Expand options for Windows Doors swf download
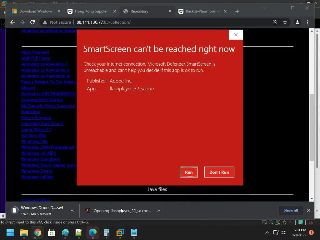Image resolution: width=320 pixels, height=240 pixels. (x=72, y=211)
